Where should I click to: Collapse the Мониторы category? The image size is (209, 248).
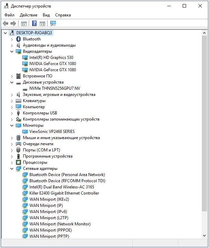tap(12, 125)
